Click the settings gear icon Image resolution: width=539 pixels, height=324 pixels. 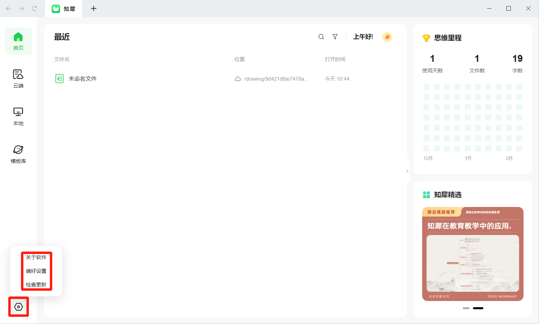click(x=19, y=307)
